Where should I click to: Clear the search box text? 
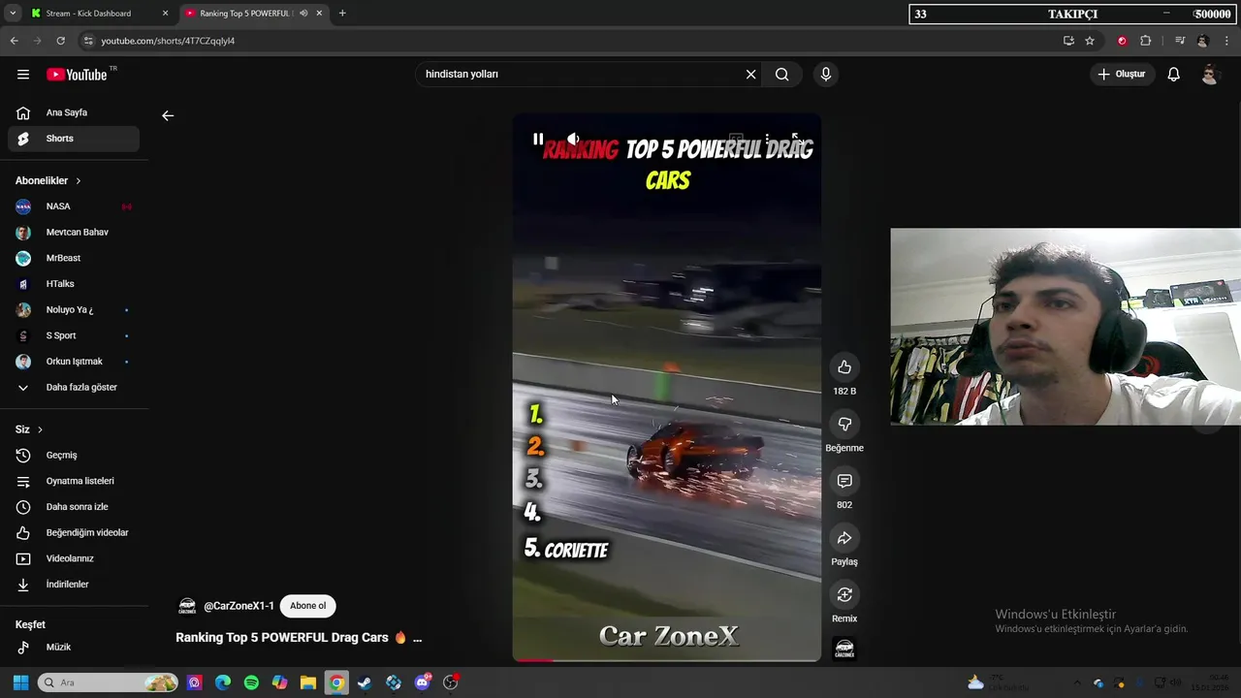[750, 75]
